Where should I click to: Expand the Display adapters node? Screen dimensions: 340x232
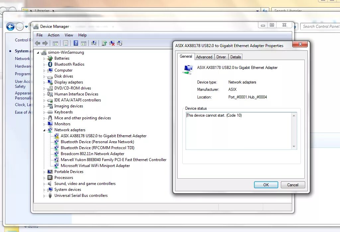[x=44, y=83]
